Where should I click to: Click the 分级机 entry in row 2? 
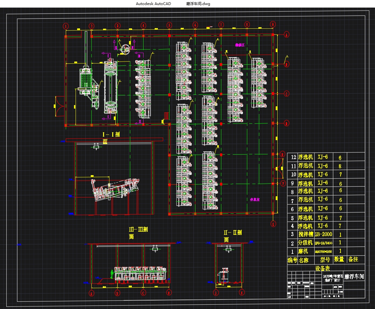305,243
